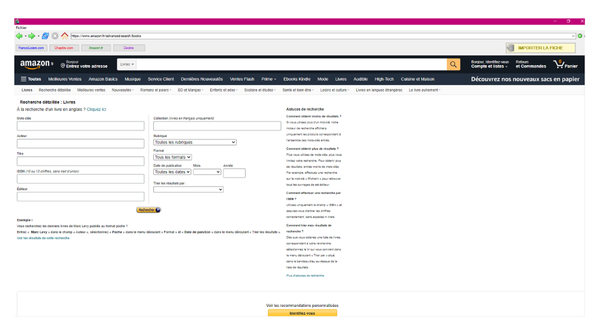The height and width of the screenshot is (335, 599).
Task: Open the Livres search category dropdown
Action: pos(127,65)
